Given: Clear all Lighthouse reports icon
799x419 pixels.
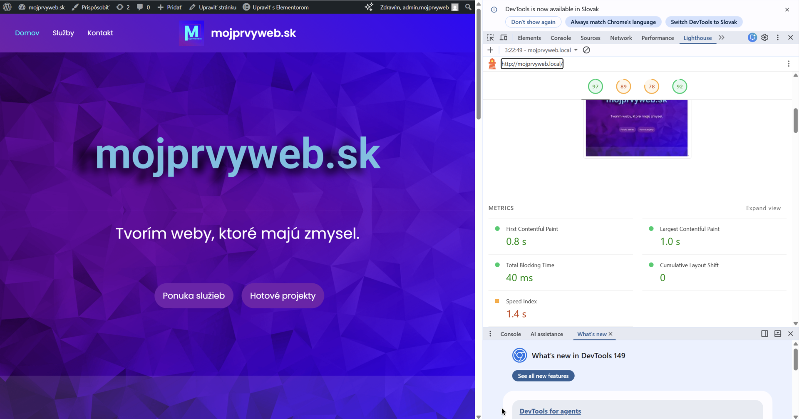Looking at the screenshot, I should pos(586,50).
